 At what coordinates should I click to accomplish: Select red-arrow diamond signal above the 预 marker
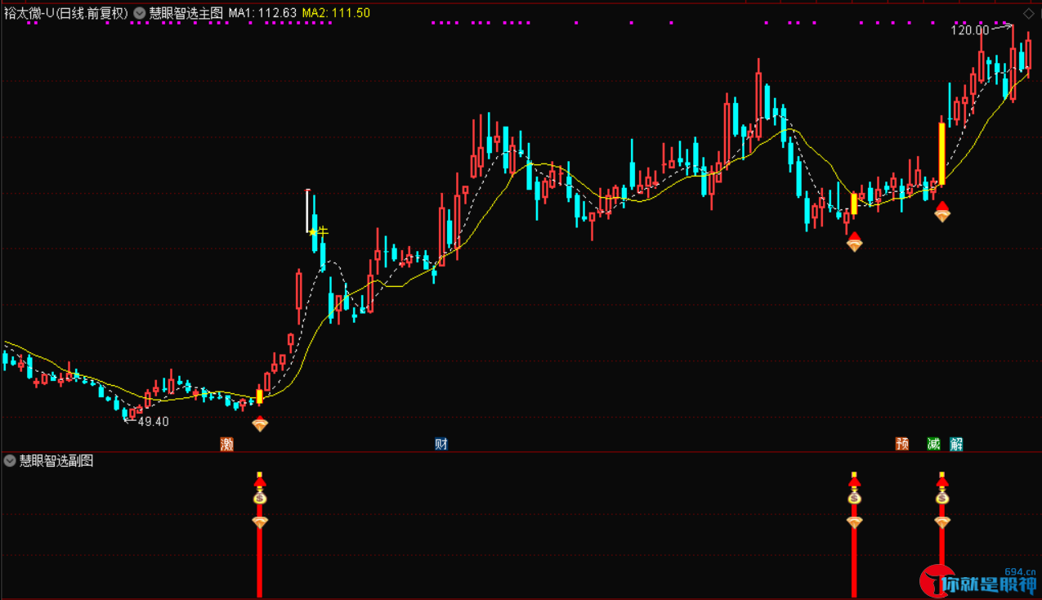[x=854, y=242]
